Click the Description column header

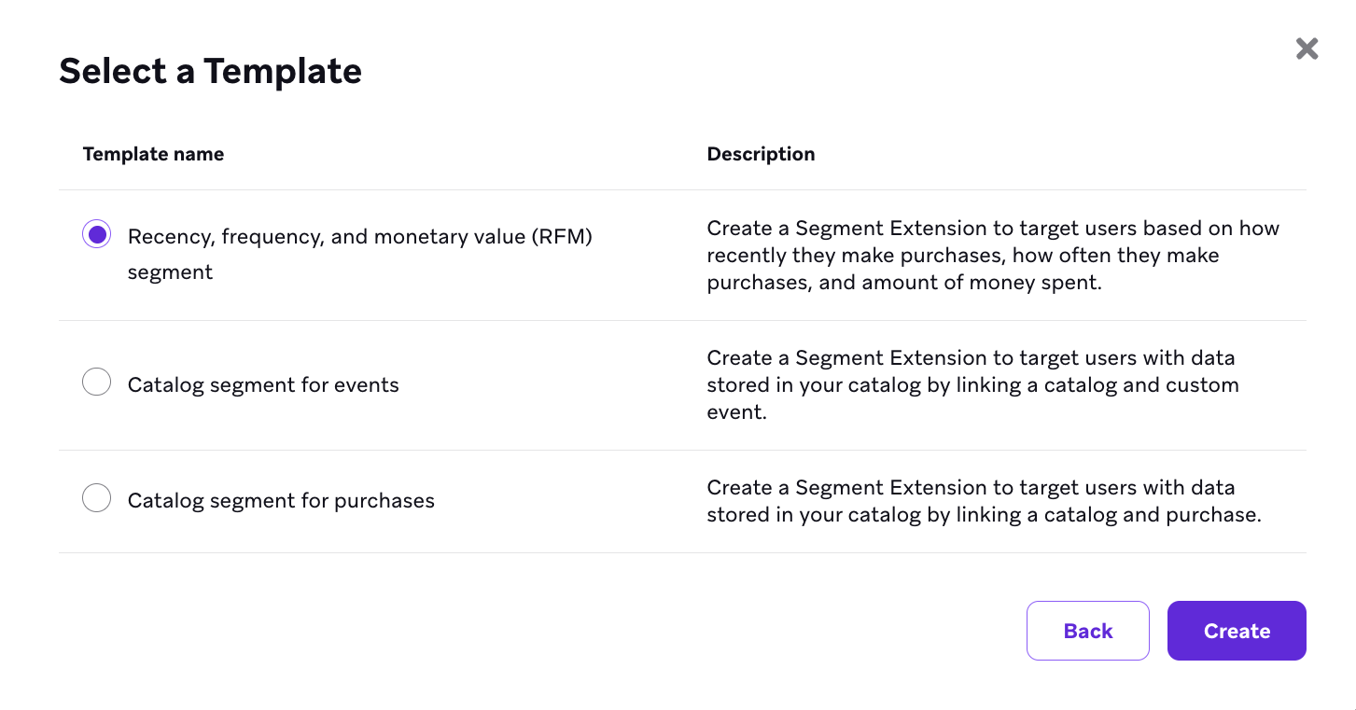coord(761,154)
